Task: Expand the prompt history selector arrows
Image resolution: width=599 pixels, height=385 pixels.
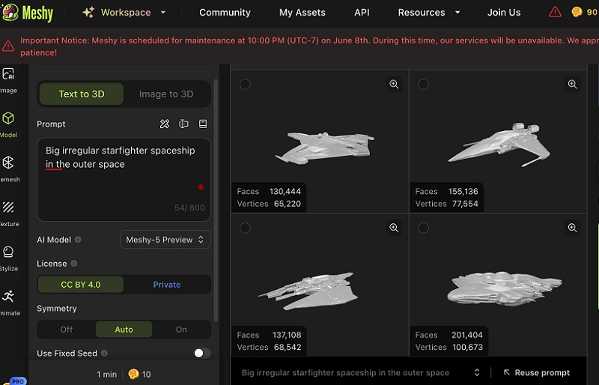Action: click(477, 372)
